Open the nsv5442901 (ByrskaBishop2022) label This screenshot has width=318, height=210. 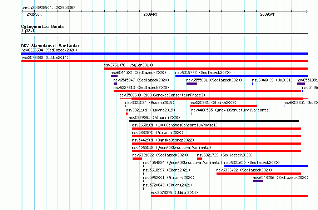click(x=163, y=140)
